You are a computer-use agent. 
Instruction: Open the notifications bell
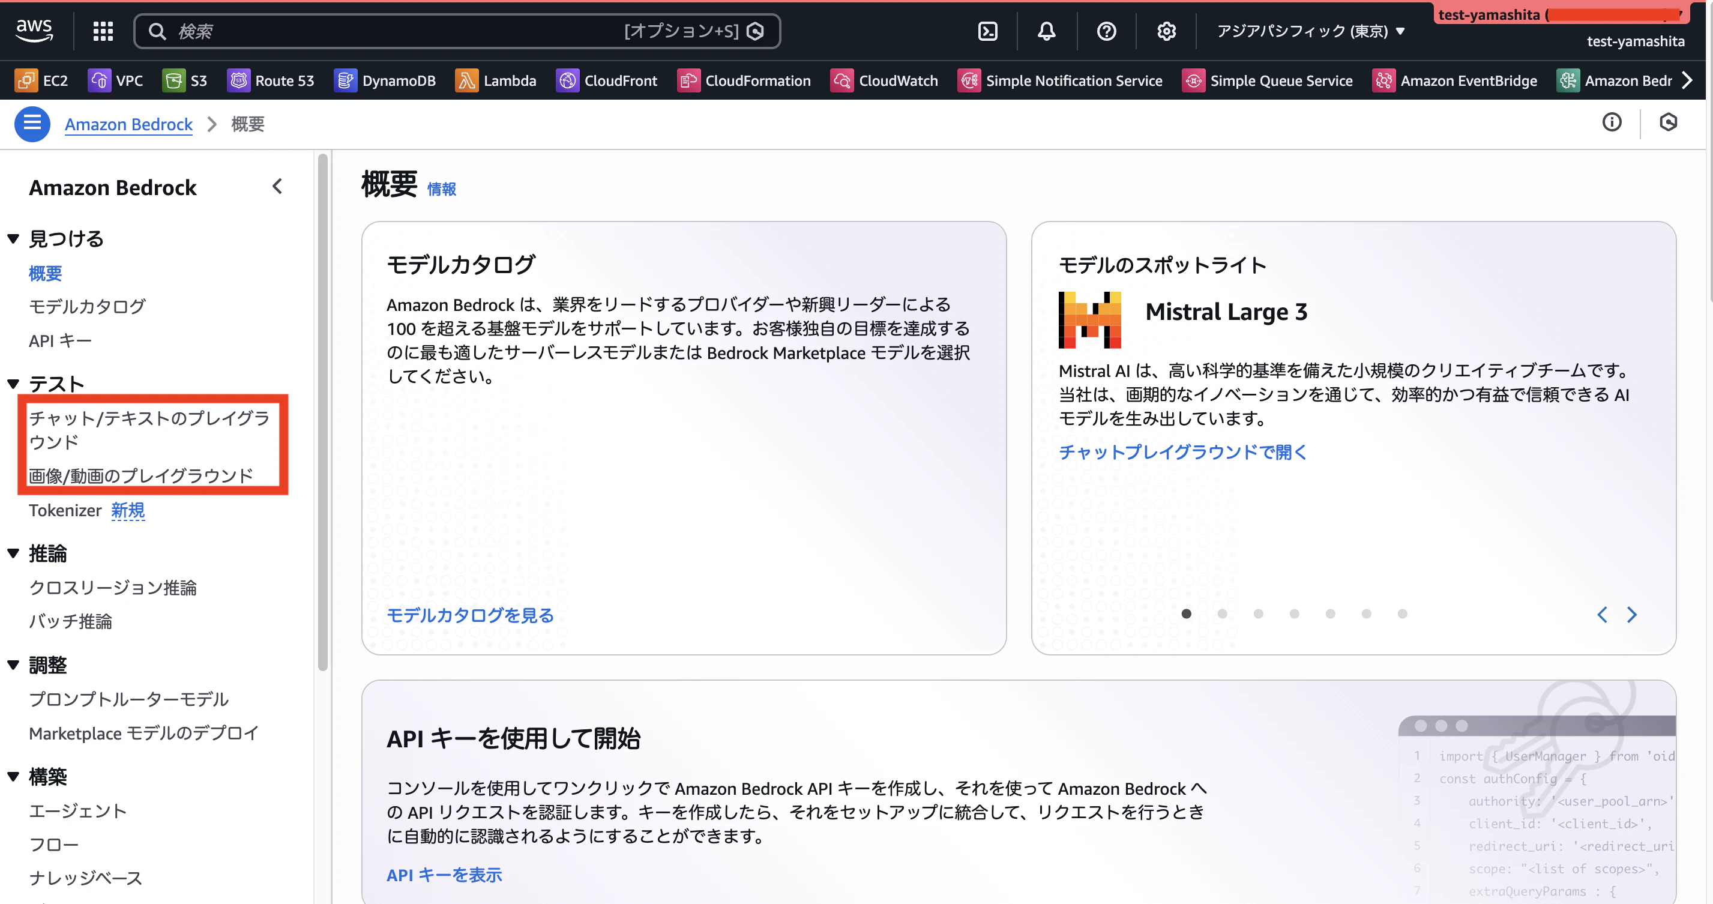pyautogui.click(x=1046, y=31)
